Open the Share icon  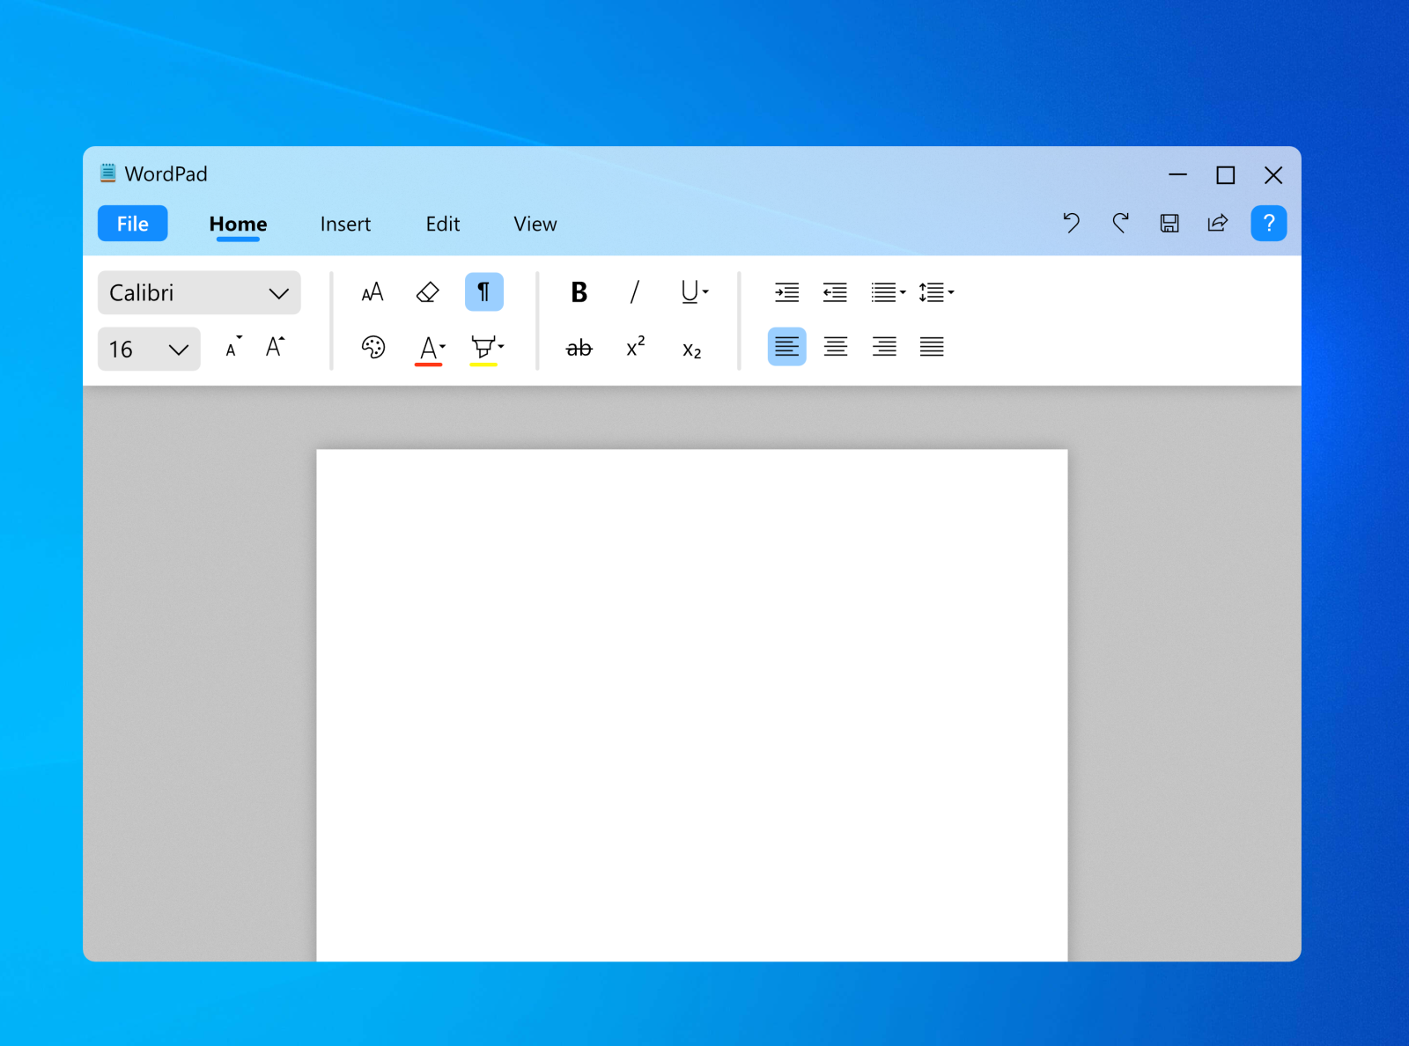pyautogui.click(x=1218, y=224)
